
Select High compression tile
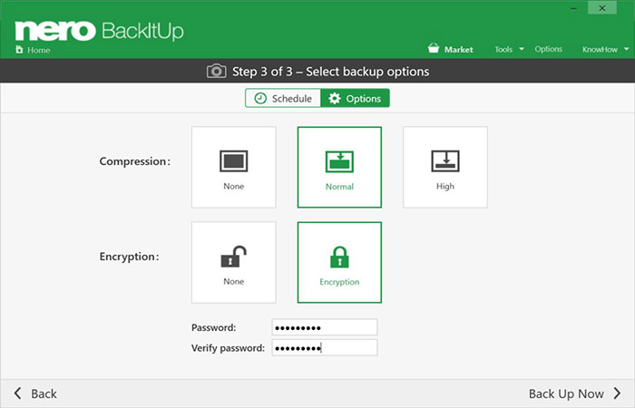coord(445,167)
